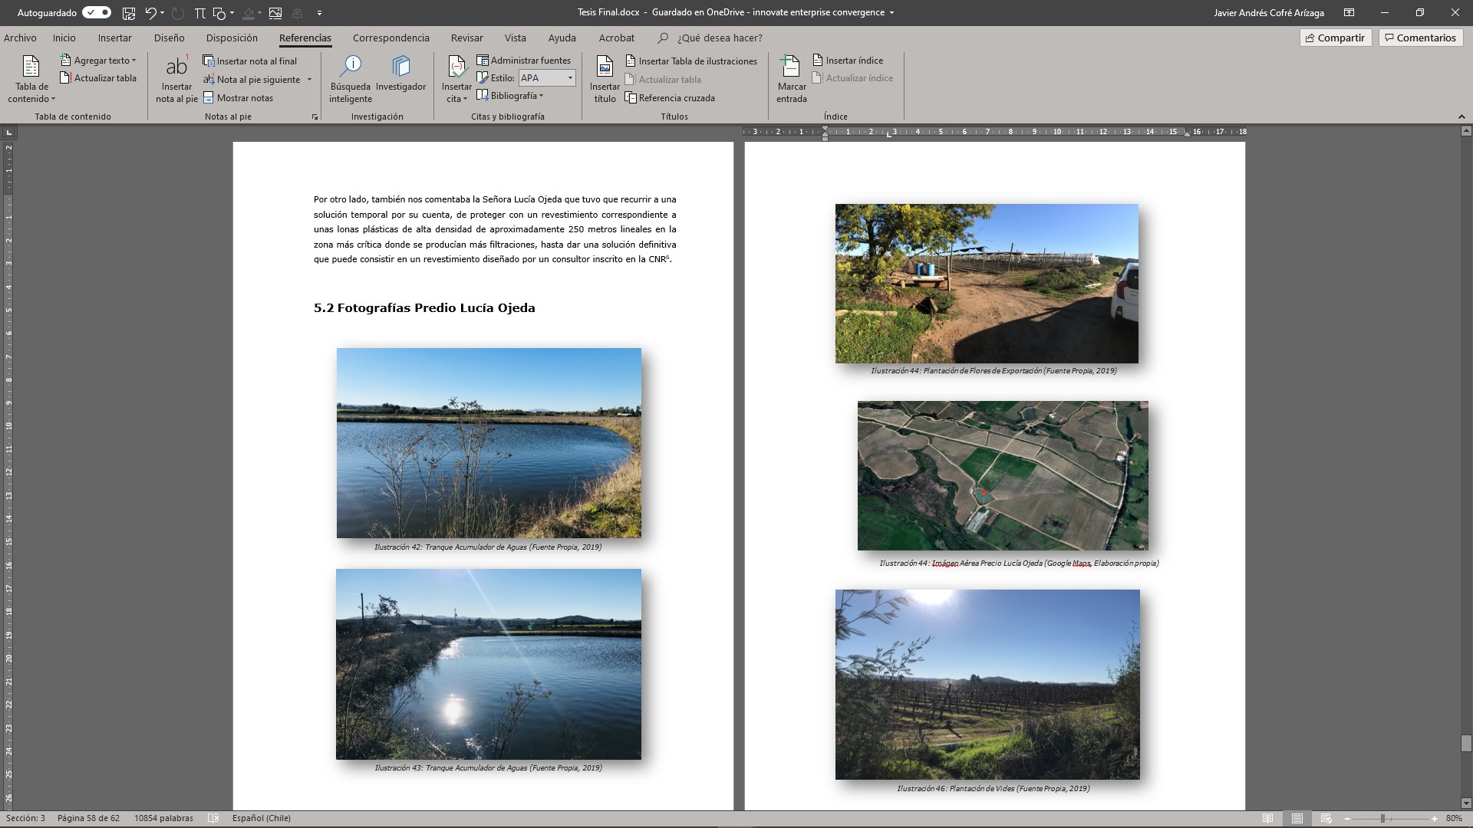Click the zoom slider handle

click(x=1382, y=818)
